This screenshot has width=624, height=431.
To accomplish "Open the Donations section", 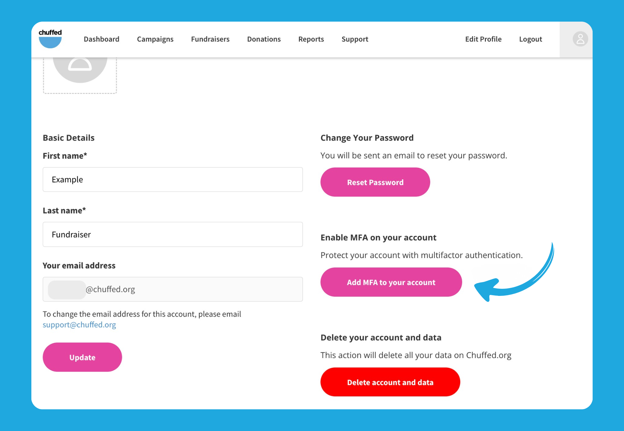I will click(x=264, y=39).
